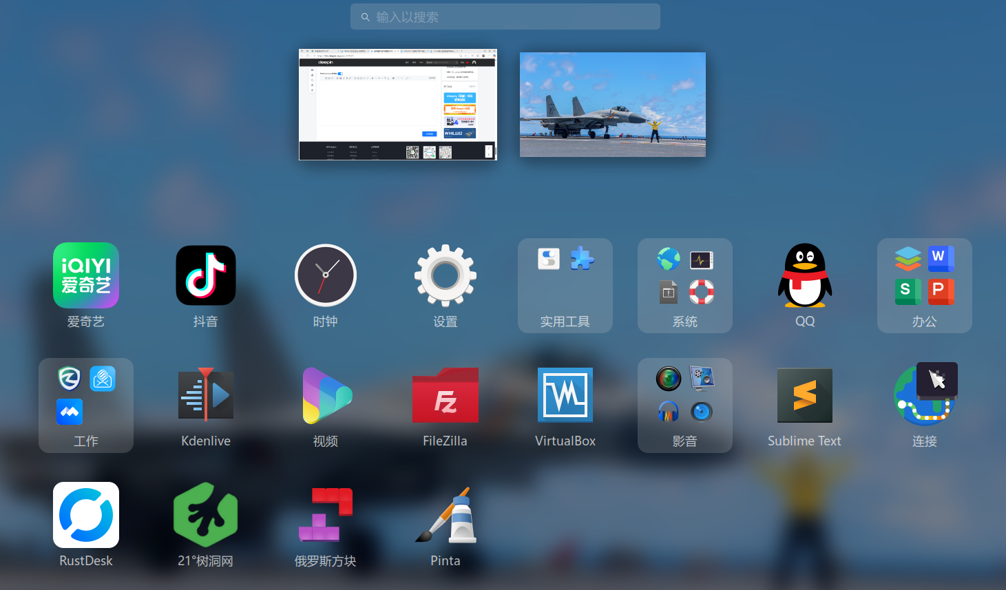This screenshot has width=1006, height=590.
Task: Expand the 系统 folder group
Action: (685, 286)
